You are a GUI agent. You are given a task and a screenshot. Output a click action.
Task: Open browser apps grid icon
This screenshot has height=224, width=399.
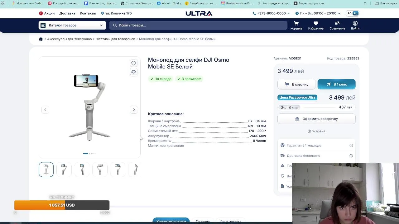[3, 3]
